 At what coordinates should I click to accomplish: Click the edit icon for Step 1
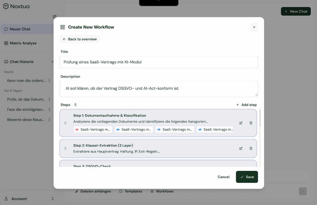[241, 123]
